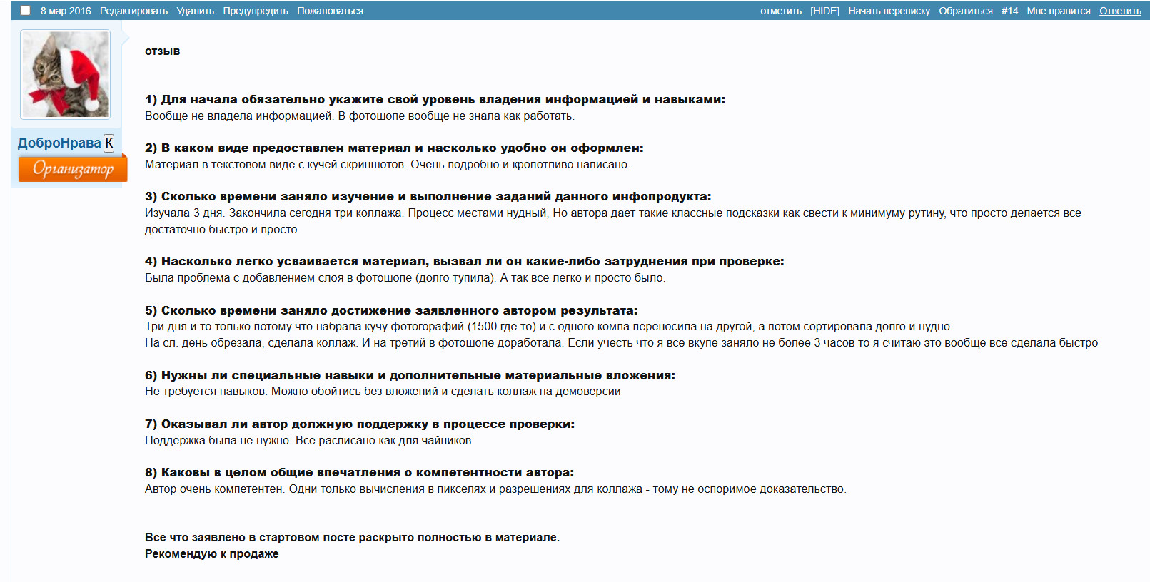
Task: Click the answer about проблема с добавлением слоя
Action: (405, 278)
